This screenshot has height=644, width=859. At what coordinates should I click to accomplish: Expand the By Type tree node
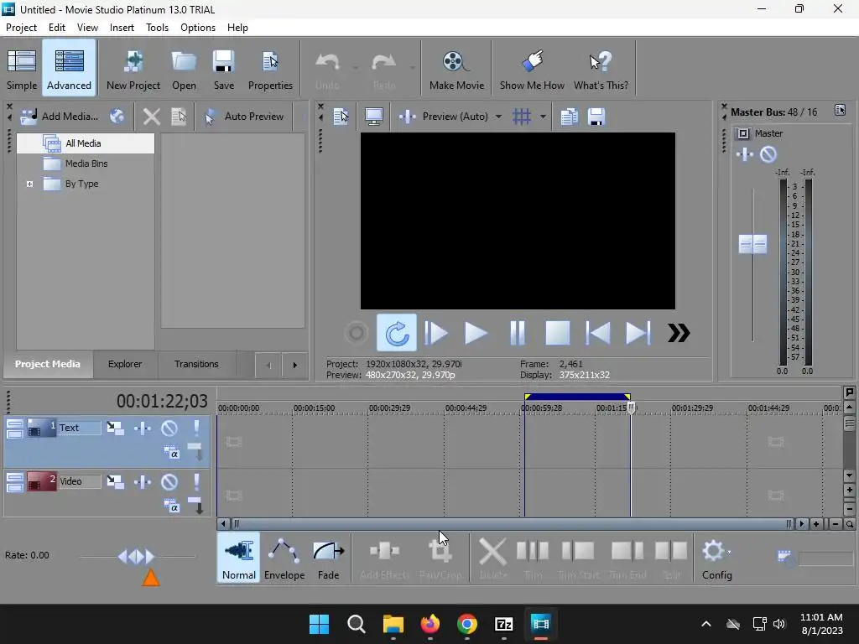tap(29, 184)
